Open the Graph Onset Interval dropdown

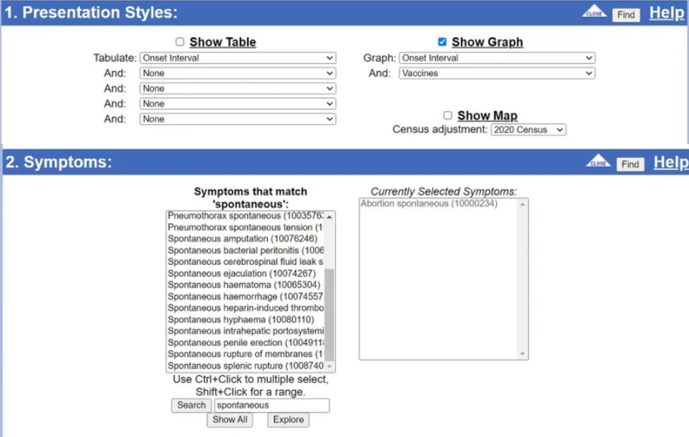[497, 58]
